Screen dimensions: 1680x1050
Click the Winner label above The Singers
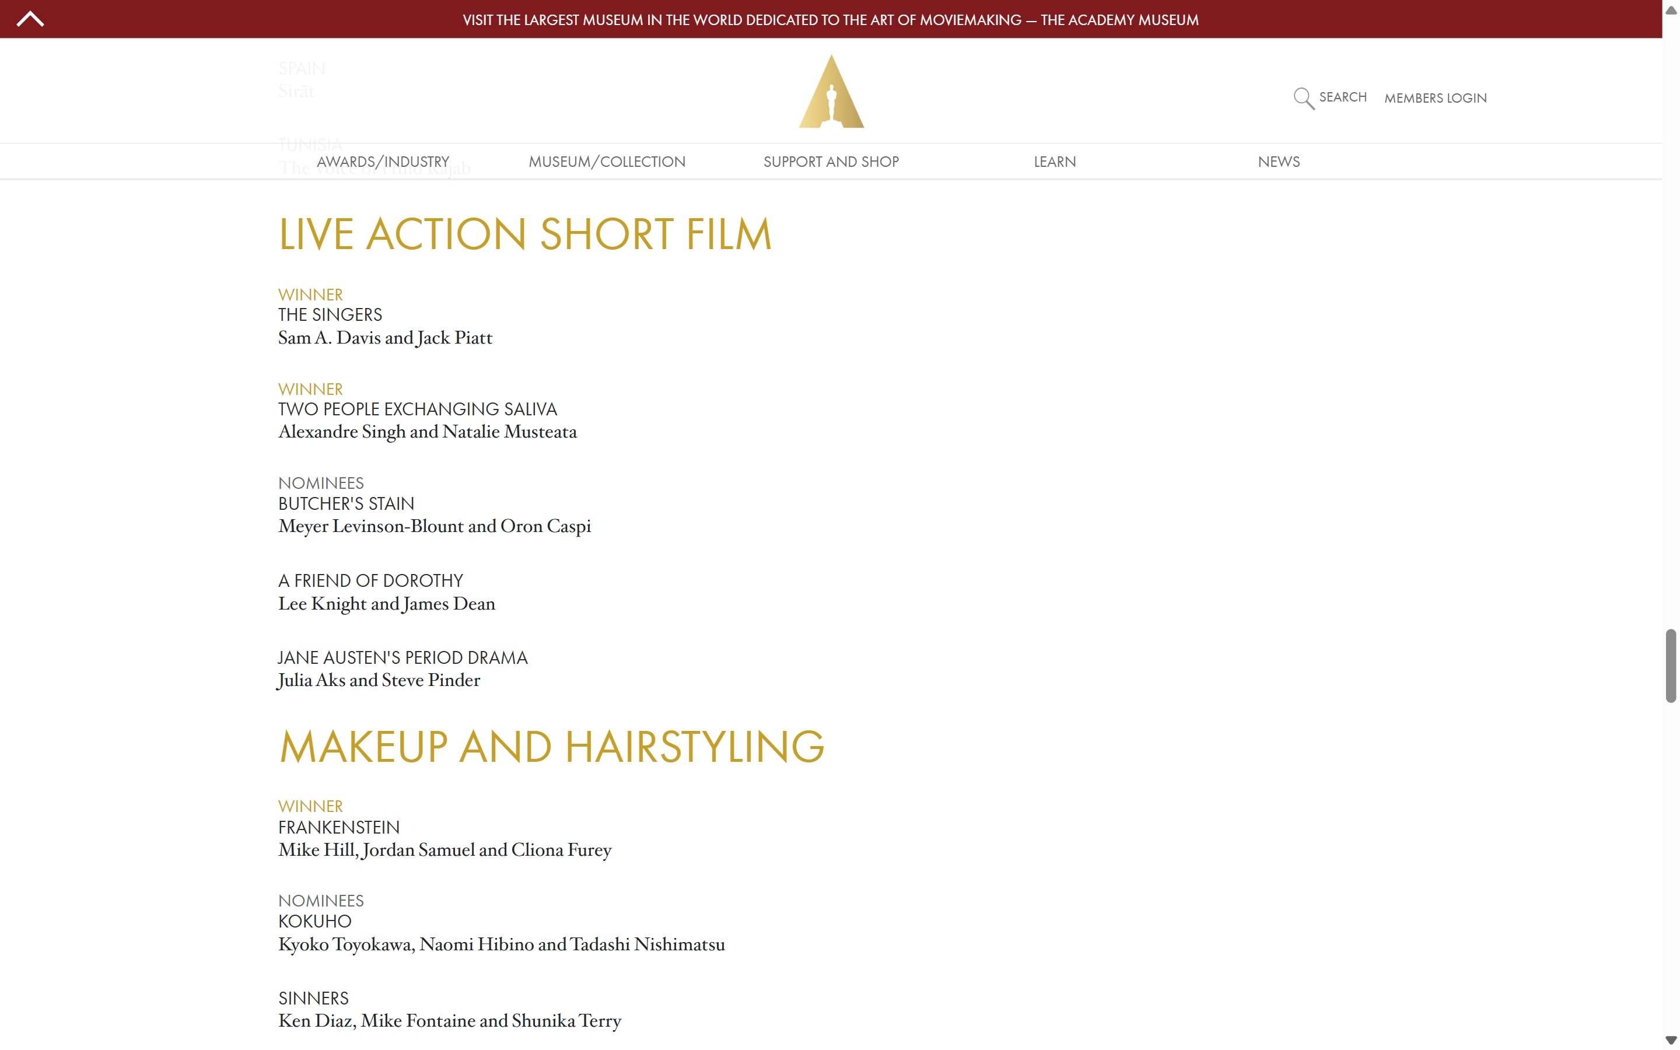310,295
